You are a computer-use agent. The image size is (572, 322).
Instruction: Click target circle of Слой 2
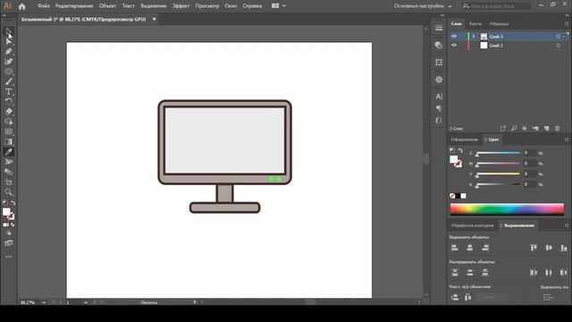558,46
